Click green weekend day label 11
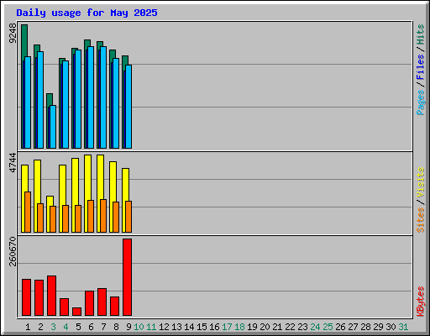Viewport: 430px width, 336px height. (x=151, y=327)
